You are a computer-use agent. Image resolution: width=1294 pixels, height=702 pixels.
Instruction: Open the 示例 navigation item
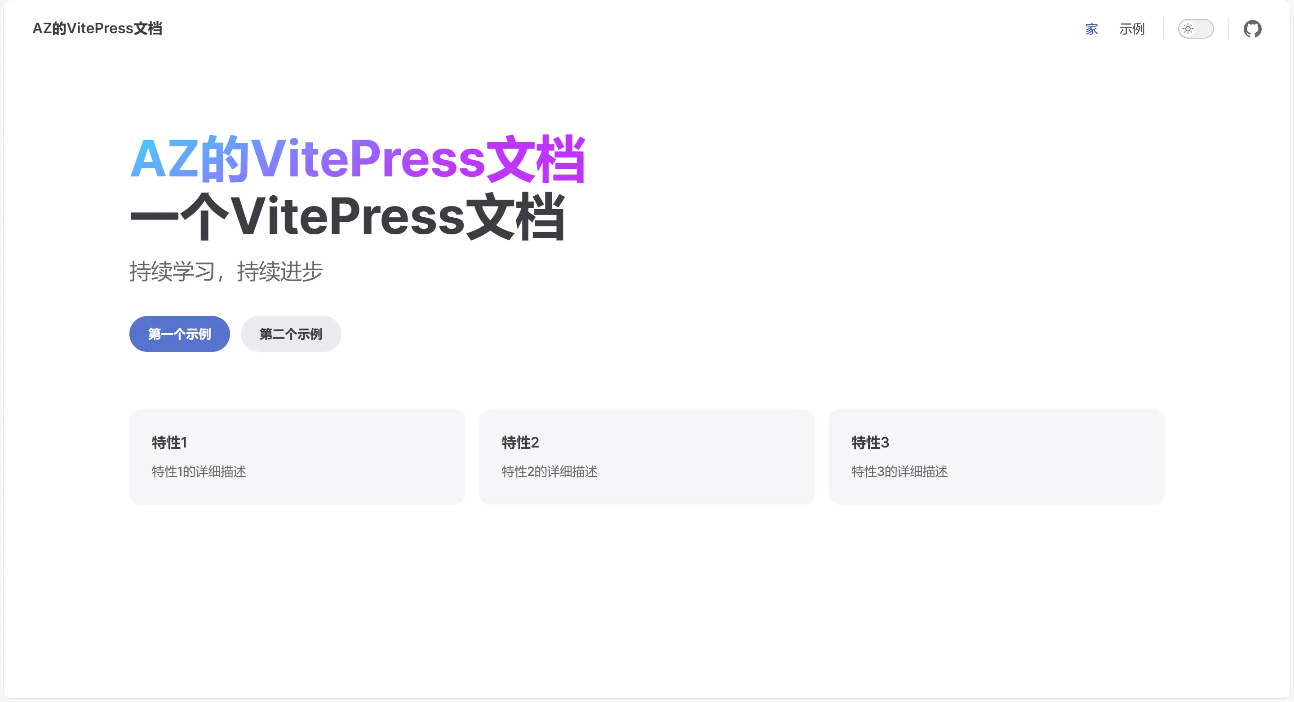[1132, 29]
